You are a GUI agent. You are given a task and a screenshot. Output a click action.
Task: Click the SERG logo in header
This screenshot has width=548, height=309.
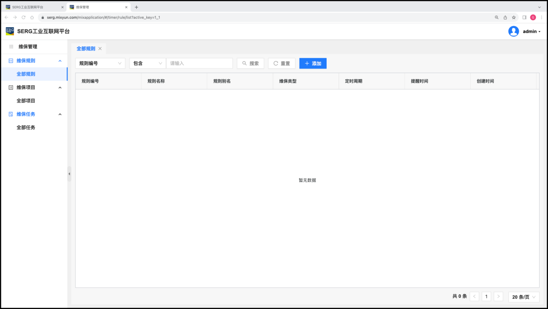pos(10,31)
